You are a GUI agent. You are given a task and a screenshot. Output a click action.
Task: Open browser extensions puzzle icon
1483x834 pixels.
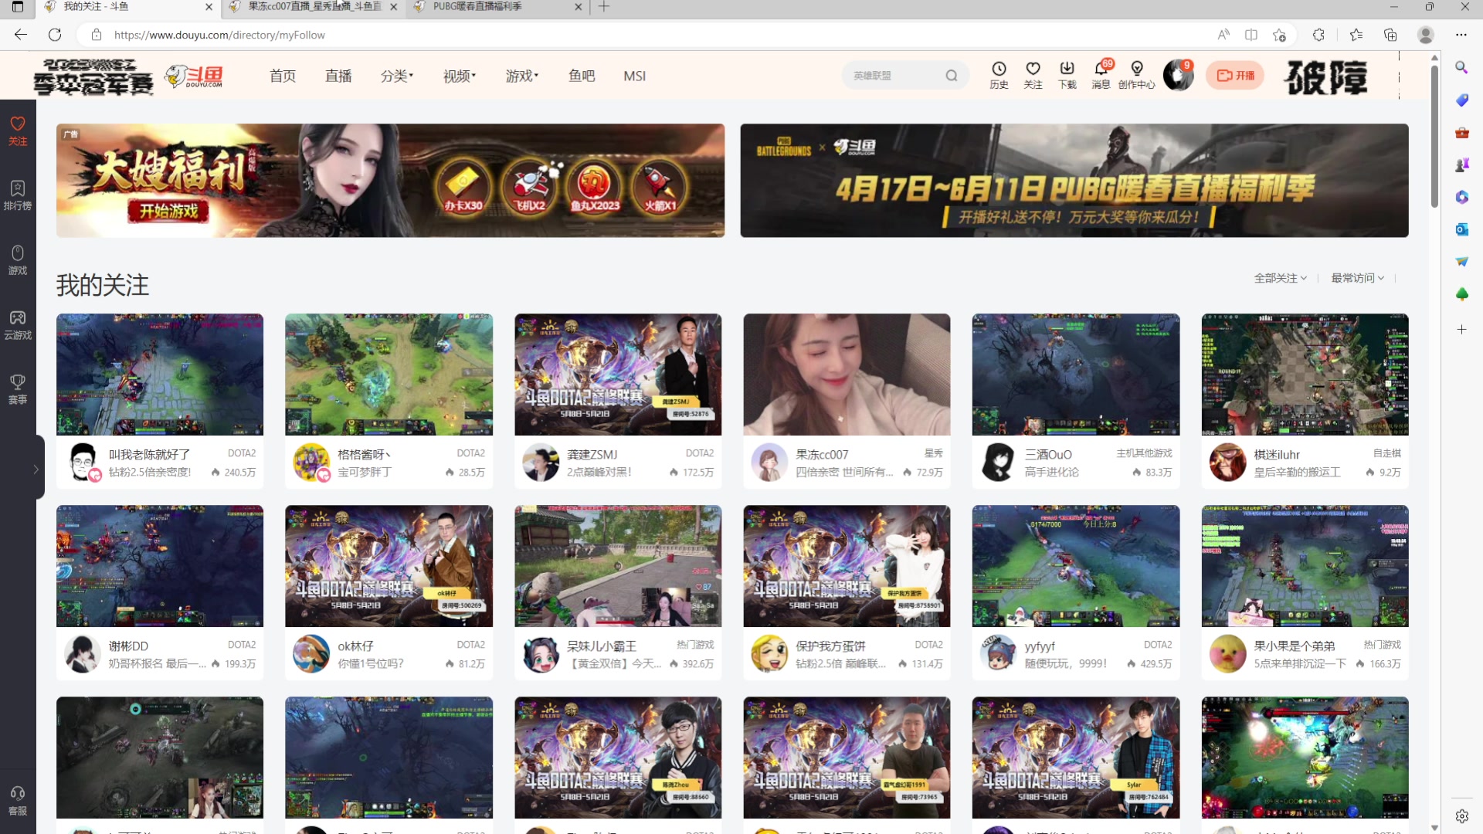tap(1318, 35)
